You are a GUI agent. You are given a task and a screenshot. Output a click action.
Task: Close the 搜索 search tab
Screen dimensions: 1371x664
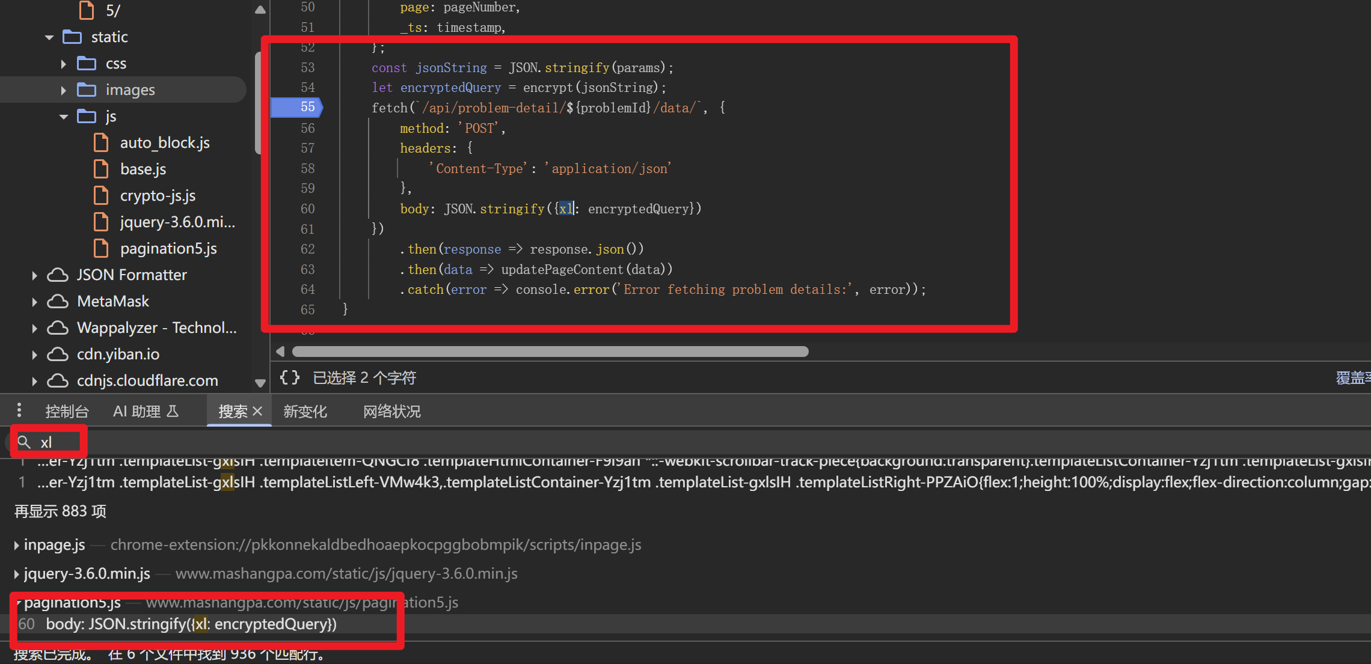click(257, 411)
